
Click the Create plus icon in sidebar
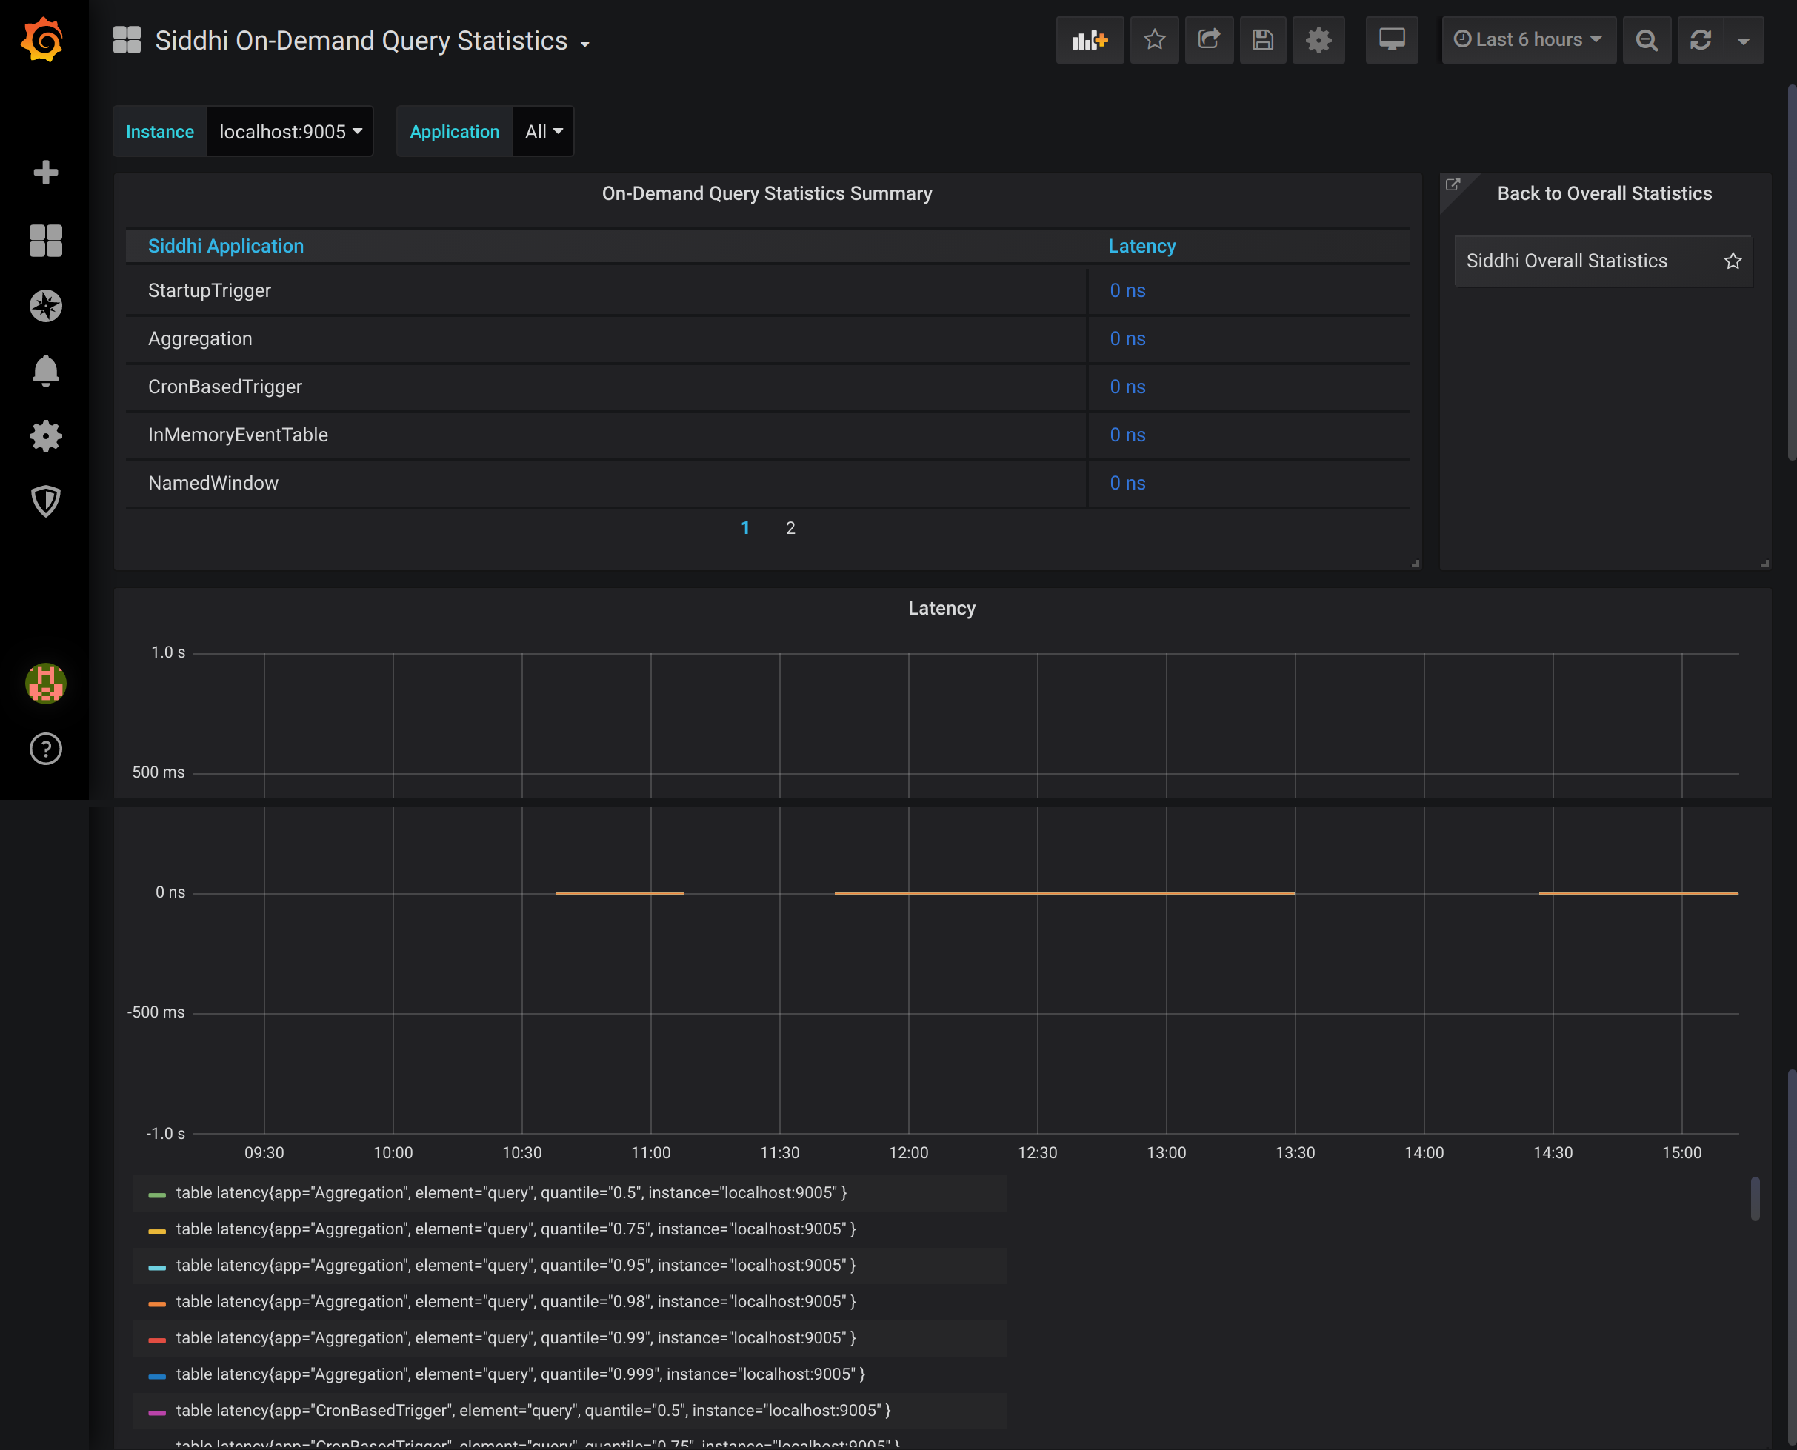pos(45,172)
